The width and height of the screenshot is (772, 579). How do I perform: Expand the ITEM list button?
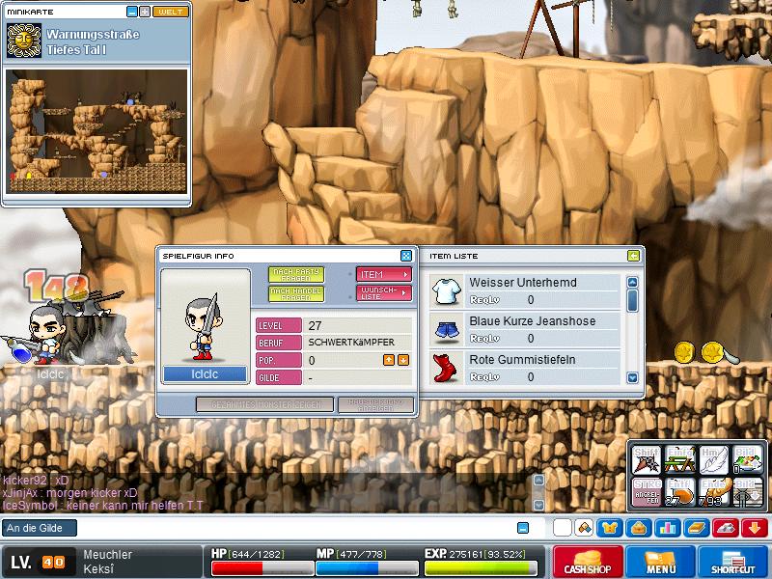[x=383, y=274]
